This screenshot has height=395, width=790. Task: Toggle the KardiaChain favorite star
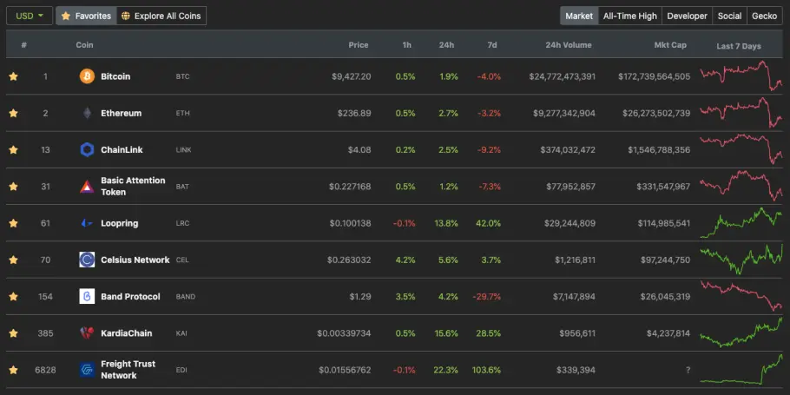point(14,333)
